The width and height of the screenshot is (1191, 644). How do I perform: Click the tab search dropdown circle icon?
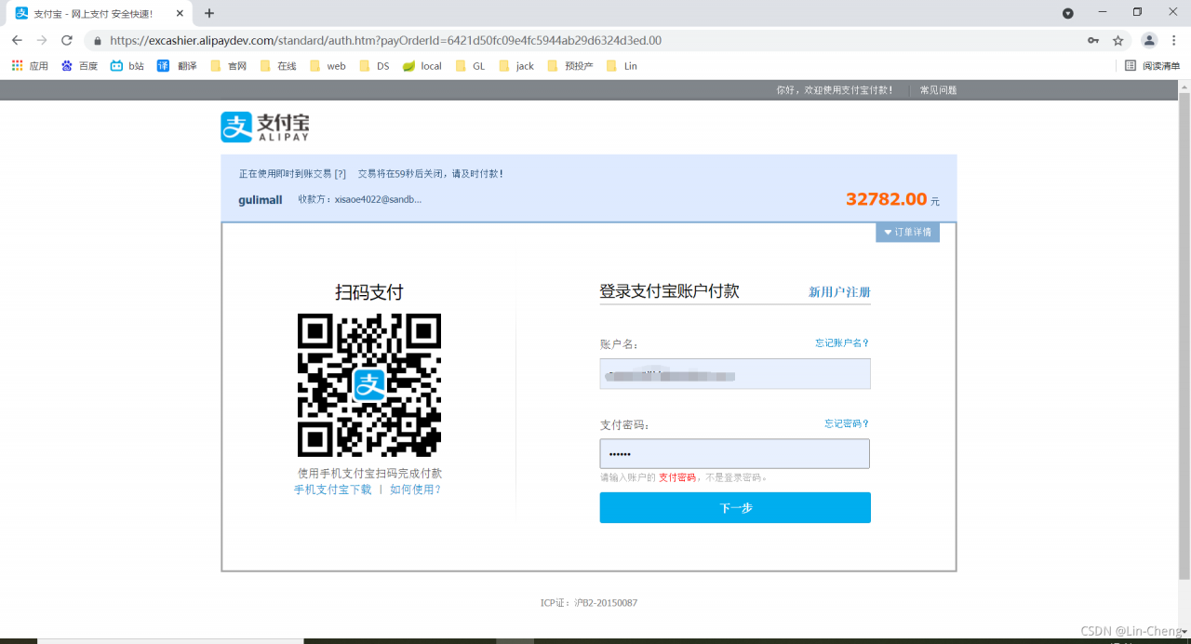pyautogui.click(x=1068, y=13)
